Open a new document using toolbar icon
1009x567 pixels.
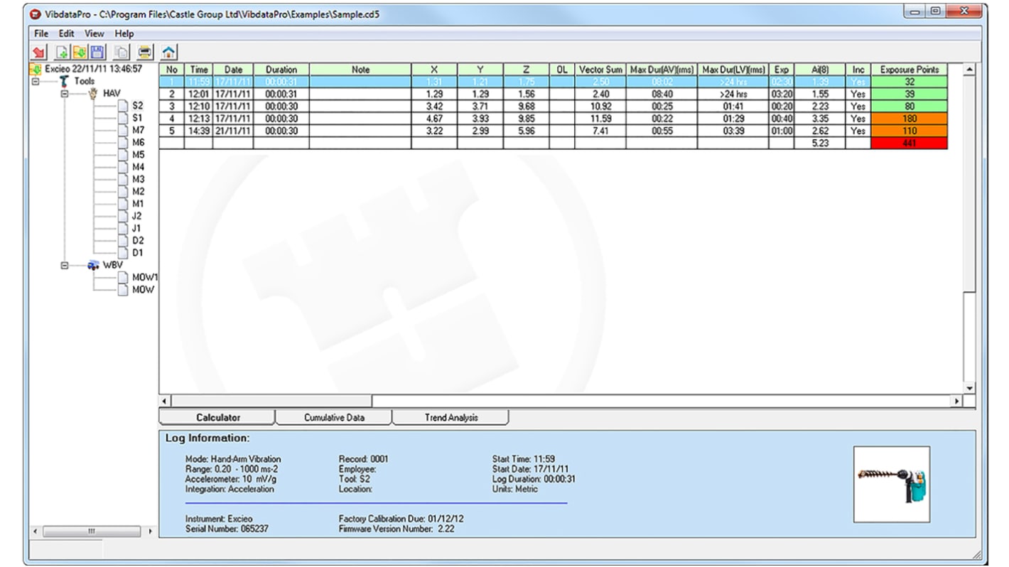pyautogui.click(x=61, y=51)
